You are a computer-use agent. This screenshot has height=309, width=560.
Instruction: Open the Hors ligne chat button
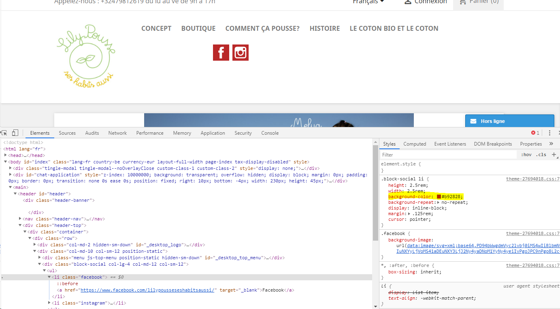pyautogui.click(x=509, y=121)
